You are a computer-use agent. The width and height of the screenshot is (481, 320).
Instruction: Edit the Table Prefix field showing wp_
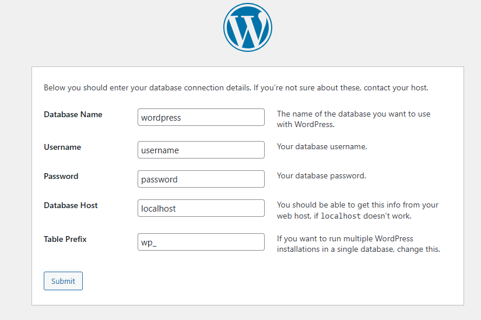(x=201, y=242)
